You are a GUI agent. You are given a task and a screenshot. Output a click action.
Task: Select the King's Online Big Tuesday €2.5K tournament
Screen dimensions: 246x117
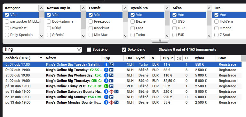tap(122, 70)
